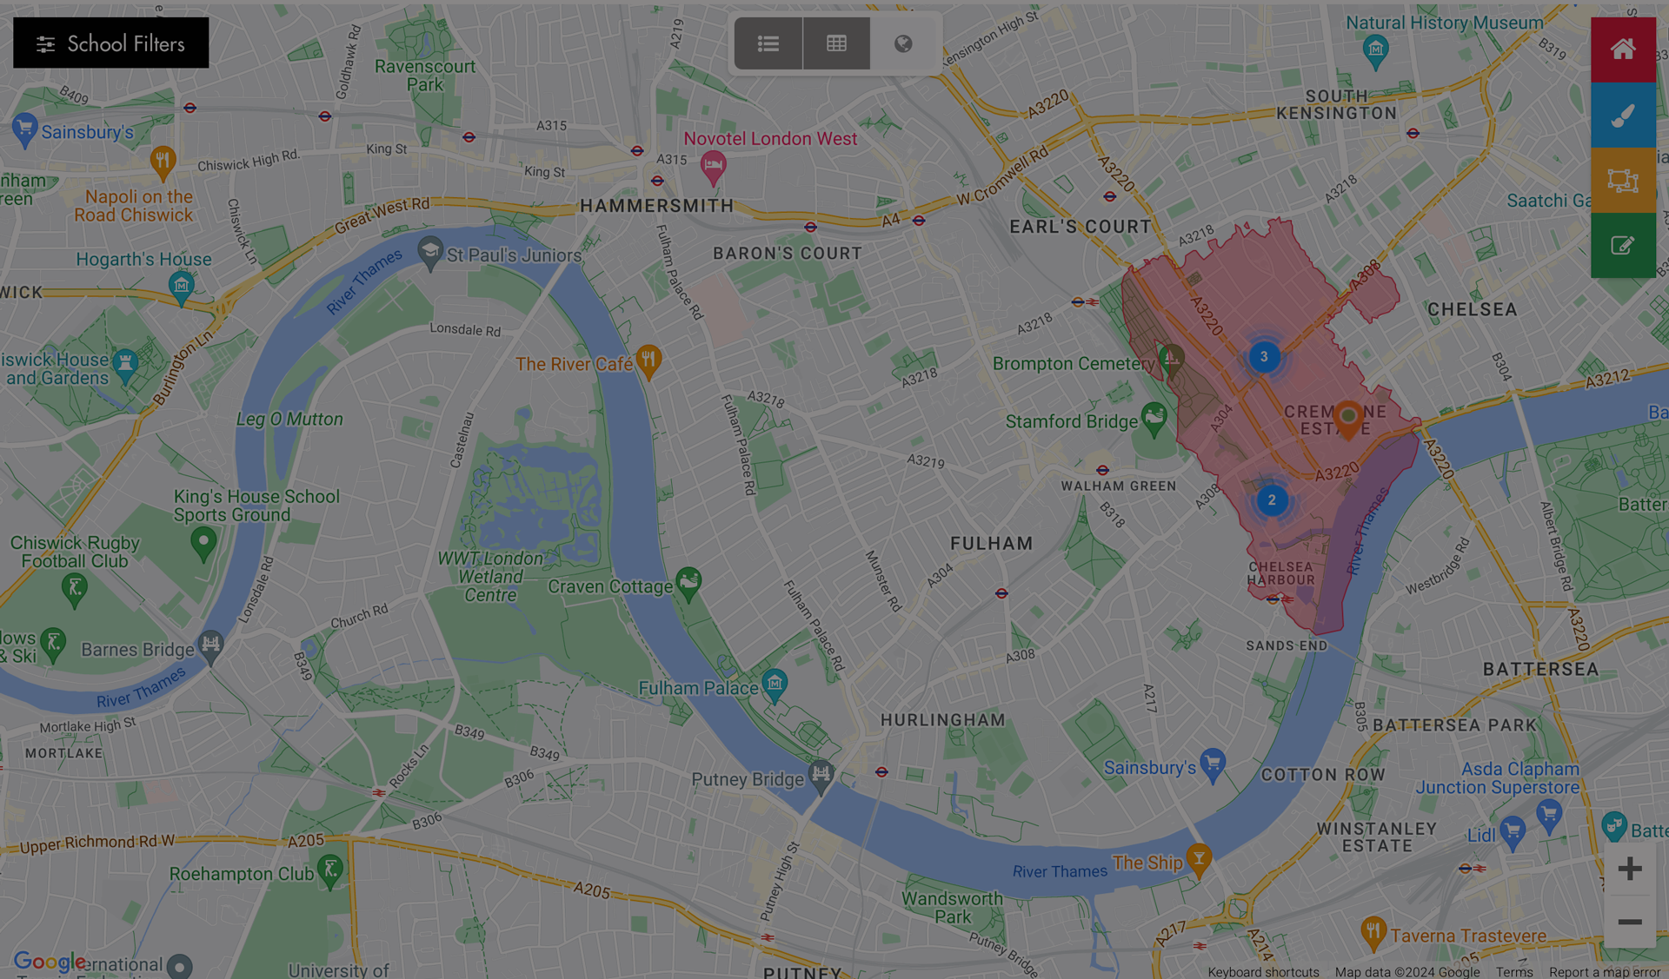Click the Google logo on the map
Viewport: 1669px width, 979px height.
pyautogui.click(x=50, y=961)
